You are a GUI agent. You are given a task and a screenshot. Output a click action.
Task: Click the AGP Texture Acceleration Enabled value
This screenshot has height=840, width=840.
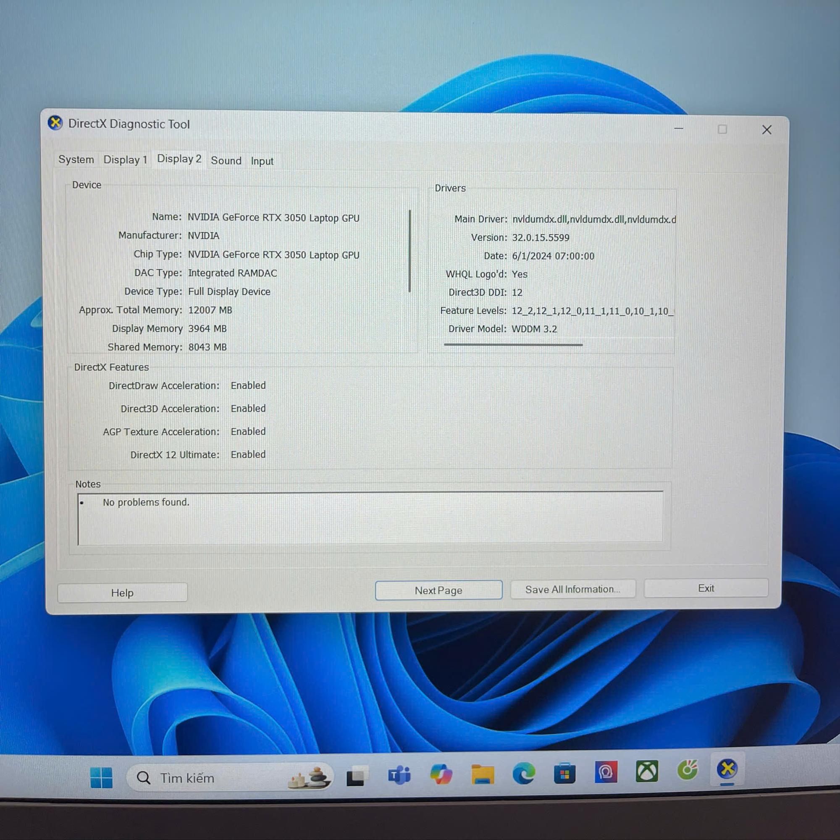[248, 431]
